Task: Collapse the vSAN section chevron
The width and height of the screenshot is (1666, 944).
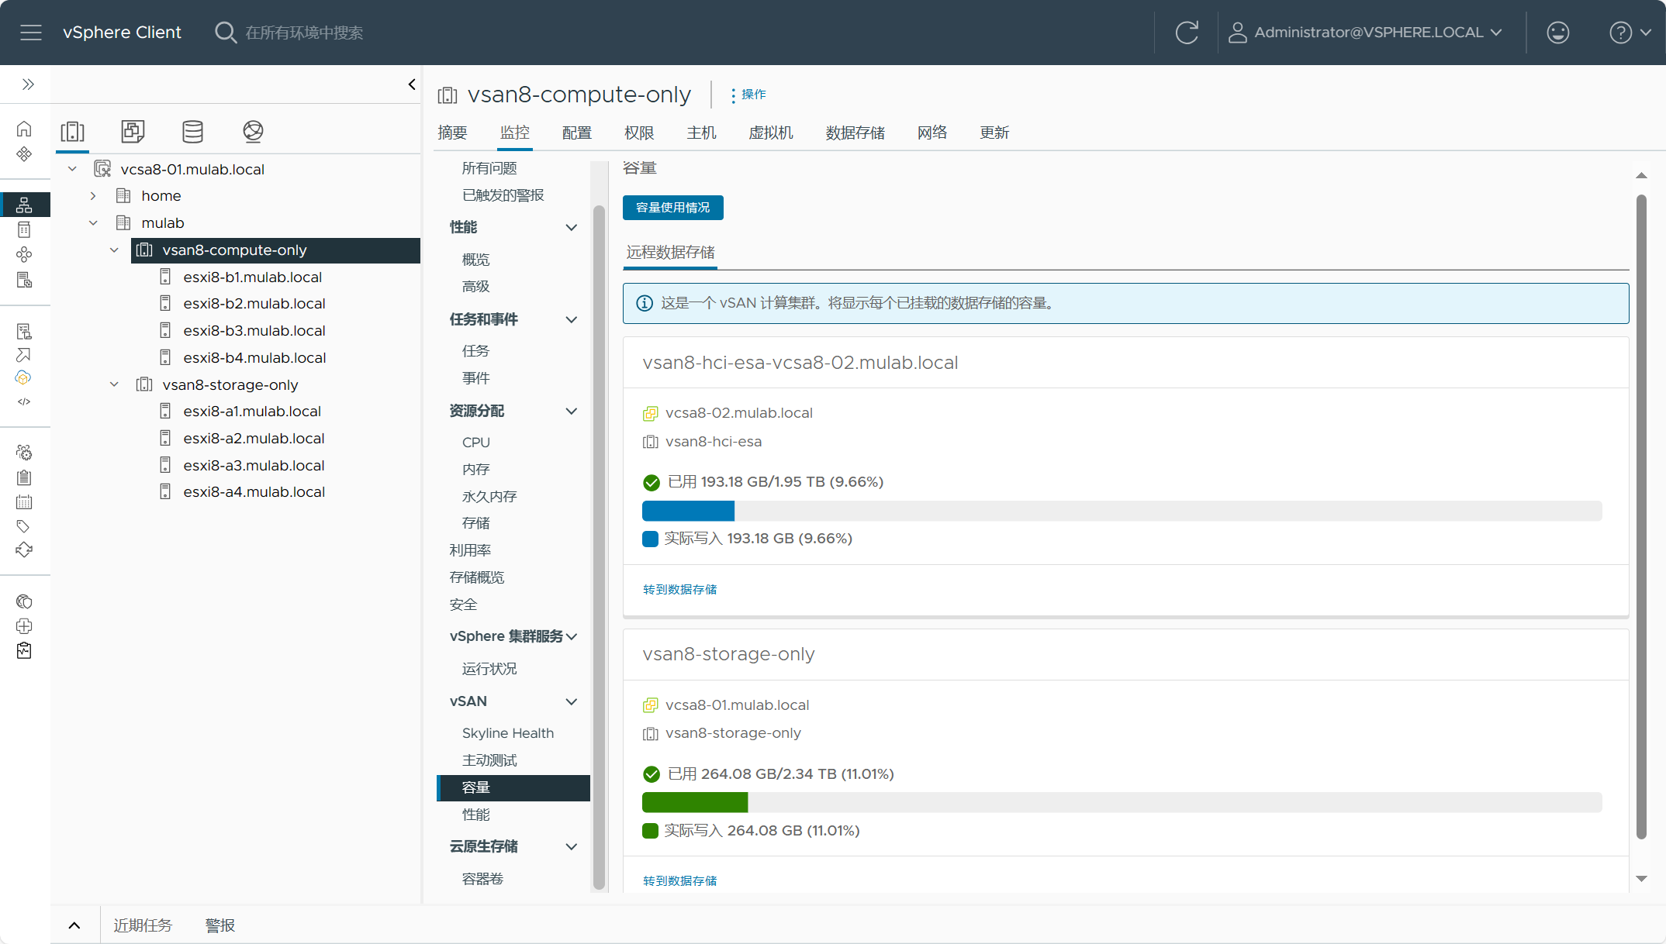Action: (572, 702)
